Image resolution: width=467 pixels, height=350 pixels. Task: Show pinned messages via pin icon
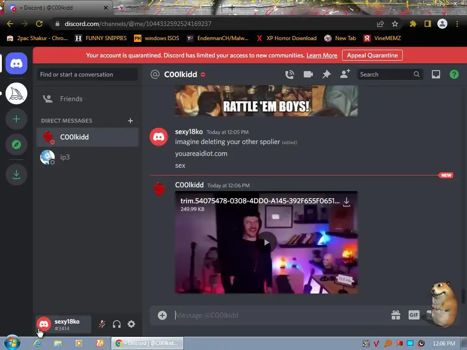[327, 74]
